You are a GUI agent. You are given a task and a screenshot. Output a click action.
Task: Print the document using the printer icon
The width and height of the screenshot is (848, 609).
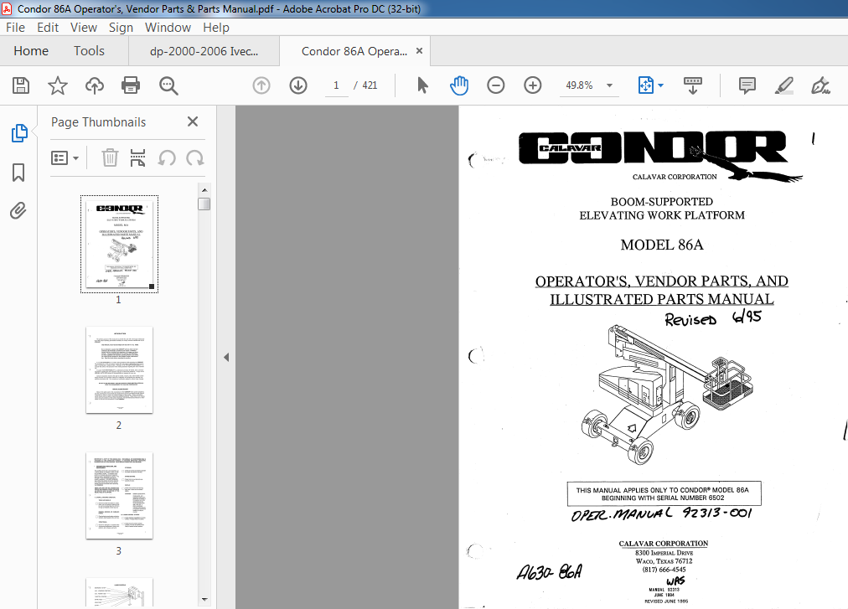tap(131, 85)
